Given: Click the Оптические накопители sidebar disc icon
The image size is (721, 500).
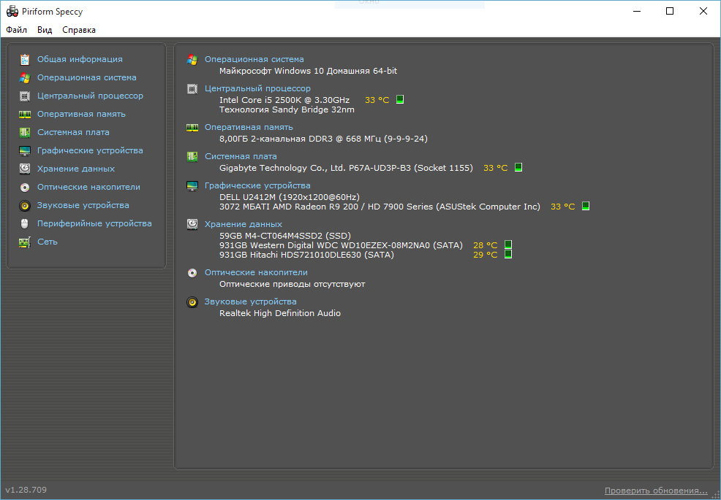Looking at the screenshot, I should point(25,188).
